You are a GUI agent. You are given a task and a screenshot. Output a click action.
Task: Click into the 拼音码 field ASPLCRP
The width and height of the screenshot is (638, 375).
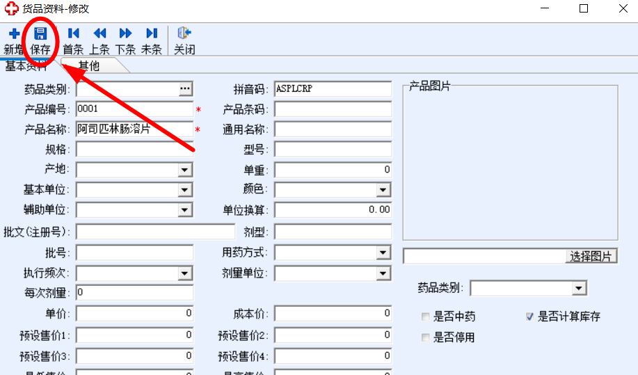point(333,88)
